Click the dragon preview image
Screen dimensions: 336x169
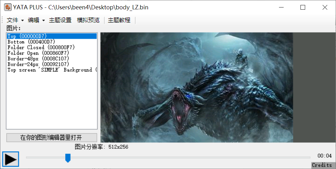[197, 87]
